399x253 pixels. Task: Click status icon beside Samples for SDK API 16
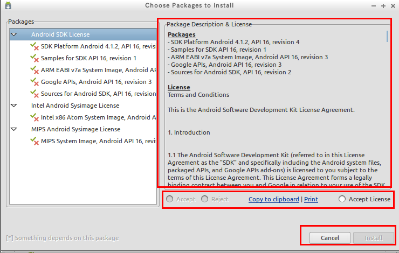[x=35, y=58]
